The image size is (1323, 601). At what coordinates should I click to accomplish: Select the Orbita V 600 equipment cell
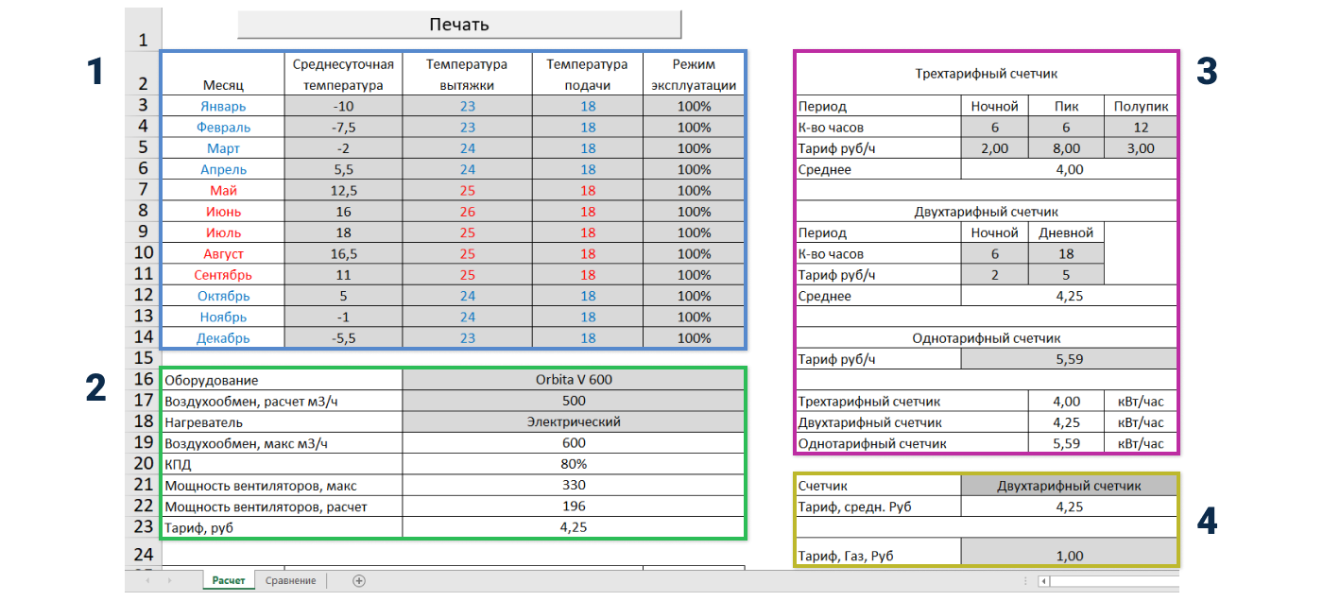coord(574,380)
